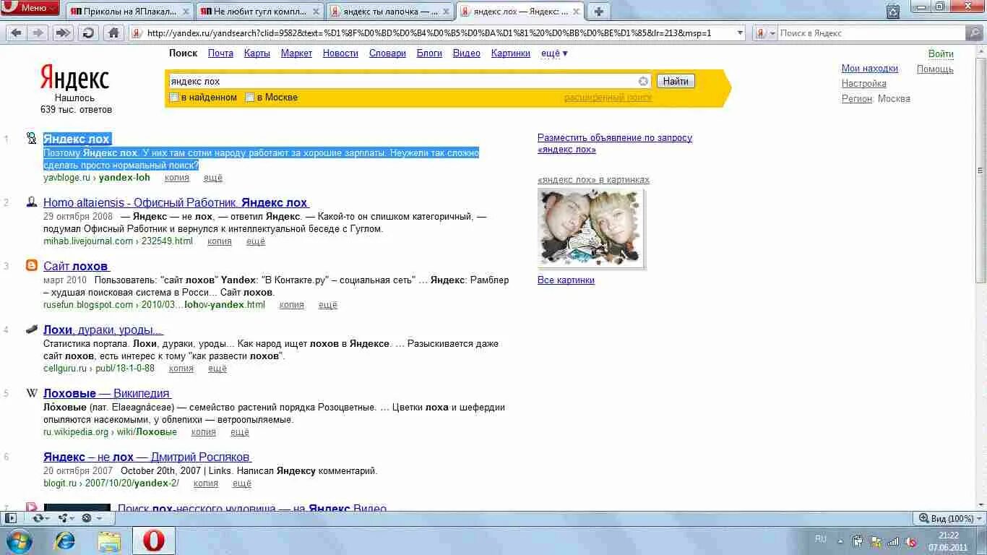Reload the page with the refresh icon
The width and height of the screenshot is (987, 555).
click(x=88, y=33)
